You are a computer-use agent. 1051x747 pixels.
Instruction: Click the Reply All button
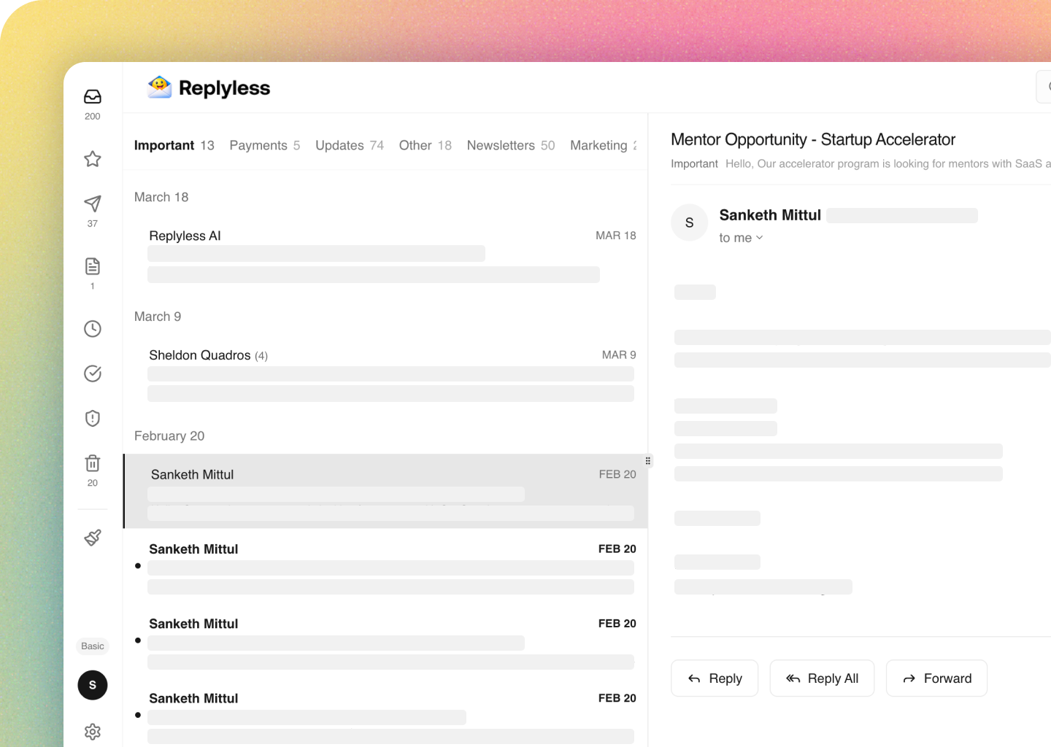(x=822, y=678)
